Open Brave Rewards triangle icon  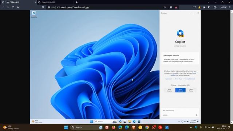point(176,7)
